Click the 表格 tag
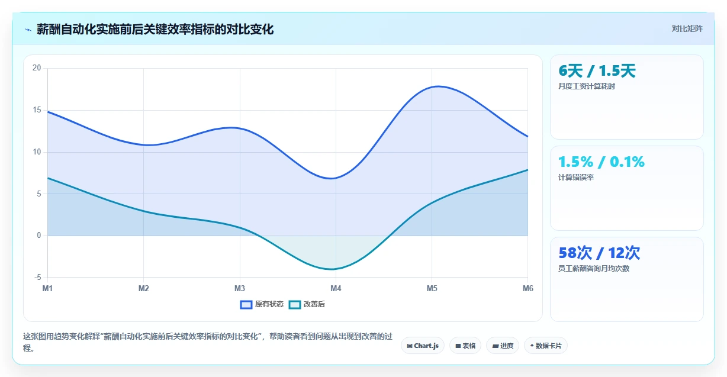The width and height of the screenshot is (727, 377). (465, 346)
